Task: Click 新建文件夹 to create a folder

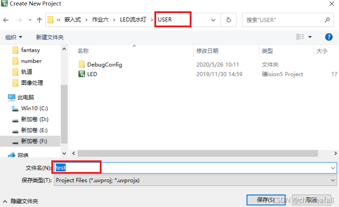Action: [50, 37]
